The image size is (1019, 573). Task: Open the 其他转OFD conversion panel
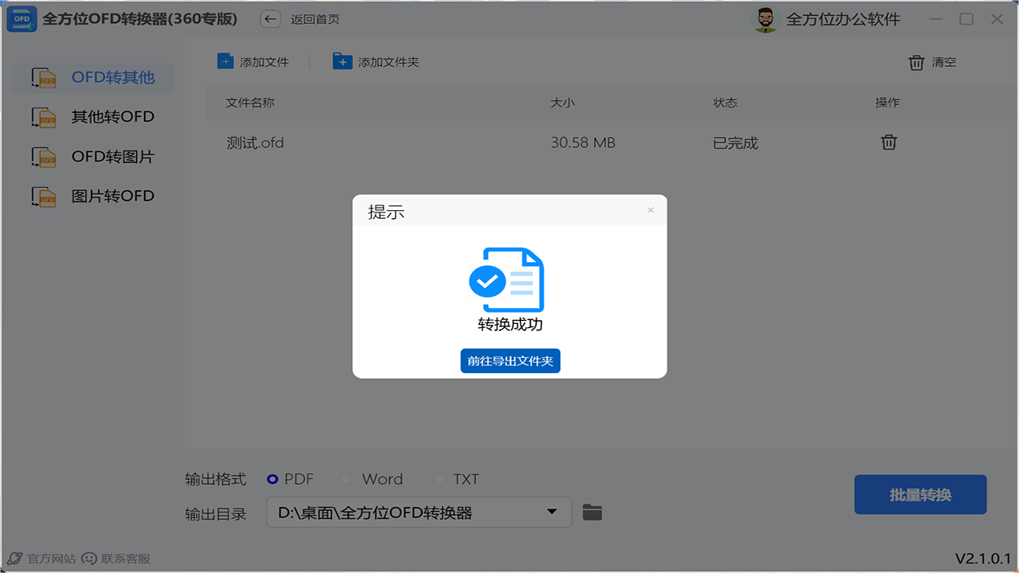(44, 117)
